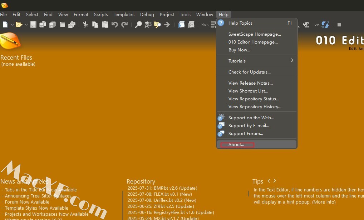Click the BMP.bt v2.6 repository entry
This screenshot has height=220, width=364.
pos(162,188)
